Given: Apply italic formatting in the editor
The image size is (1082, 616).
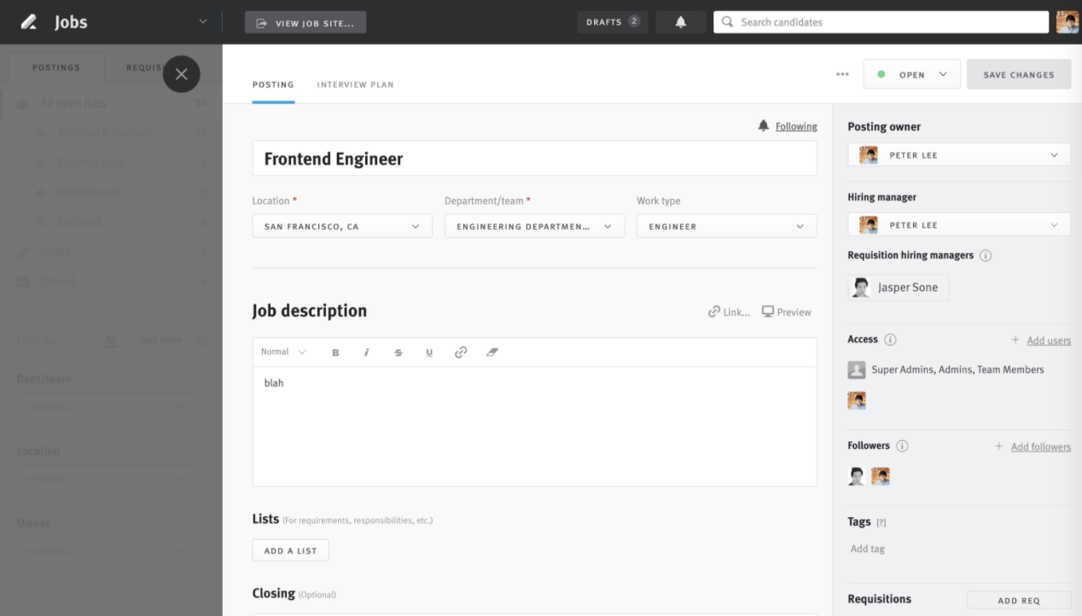Looking at the screenshot, I should [367, 352].
